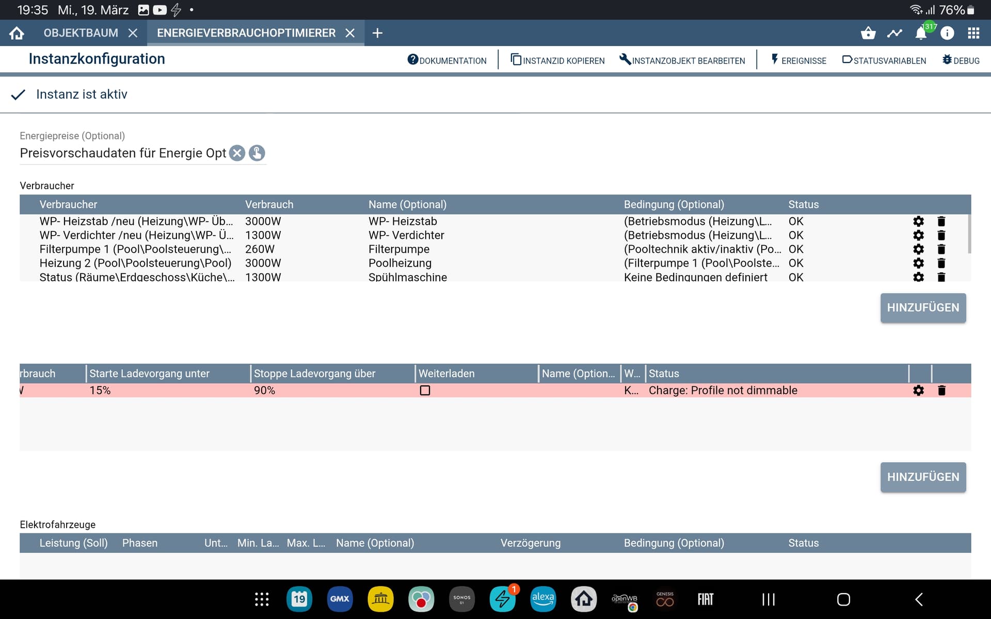Clear the Energiepreise selection with the X

tap(237, 153)
